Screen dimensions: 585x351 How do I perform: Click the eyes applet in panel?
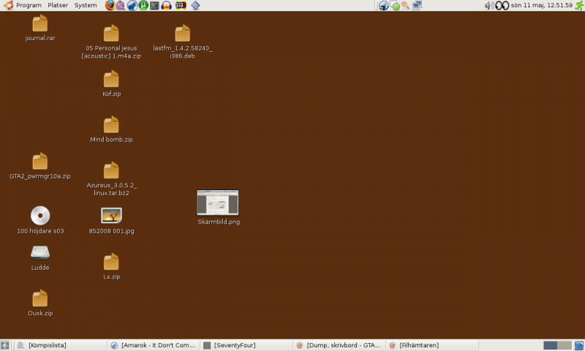pos(502,5)
